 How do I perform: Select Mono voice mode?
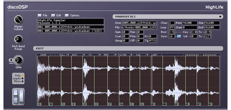click(x=23, y=81)
